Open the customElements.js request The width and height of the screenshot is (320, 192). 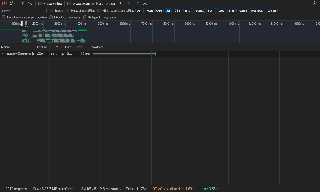(20, 54)
